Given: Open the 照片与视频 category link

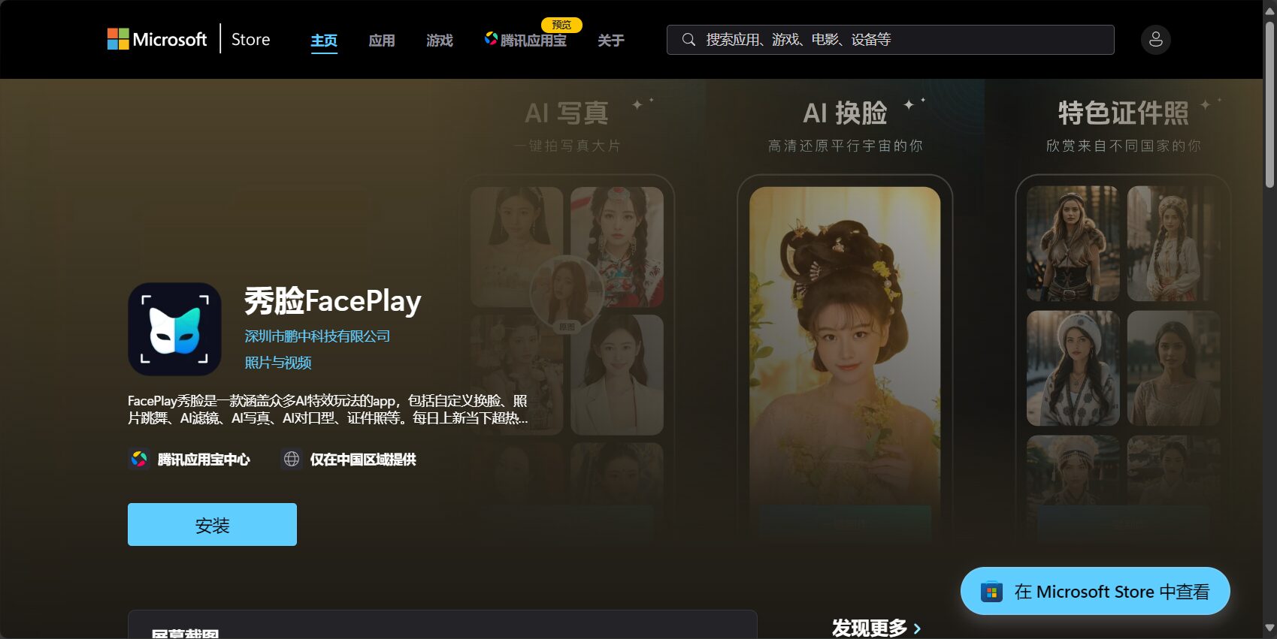Looking at the screenshot, I should [x=278, y=363].
